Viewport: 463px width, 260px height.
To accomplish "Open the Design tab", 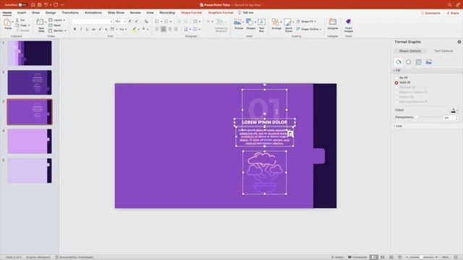I will point(51,13).
